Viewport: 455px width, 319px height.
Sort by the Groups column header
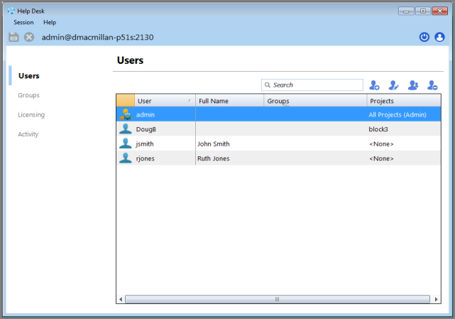point(315,100)
